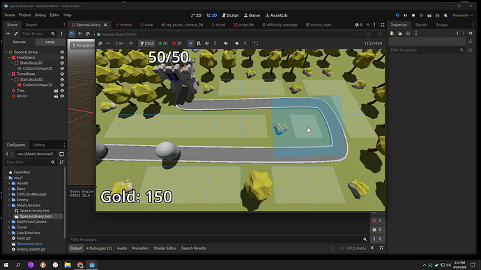Open the Shader Editor bottom panel

pyautogui.click(x=165, y=248)
